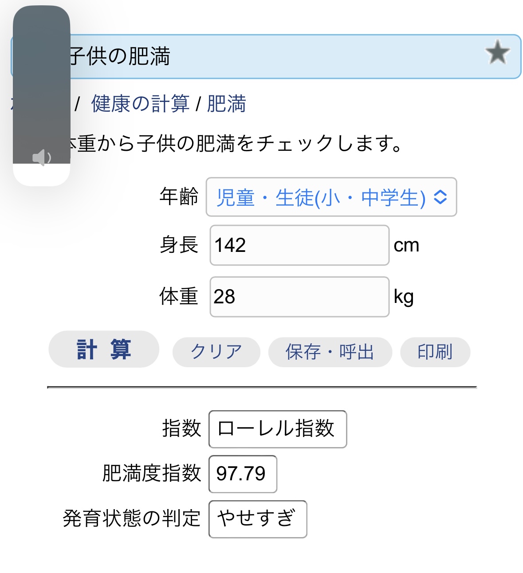Click the 印刷 print button
This screenshot has width=523, height=573.
pos(435,352)
